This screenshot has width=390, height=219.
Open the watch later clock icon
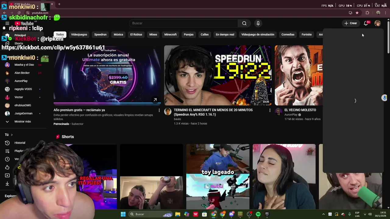[x=7, y=159]
